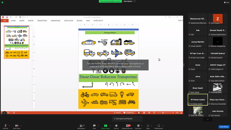Open the ANIMATIONS ribbon tab
This screenshot has height=130, width=231.
(x=56, y=21)
